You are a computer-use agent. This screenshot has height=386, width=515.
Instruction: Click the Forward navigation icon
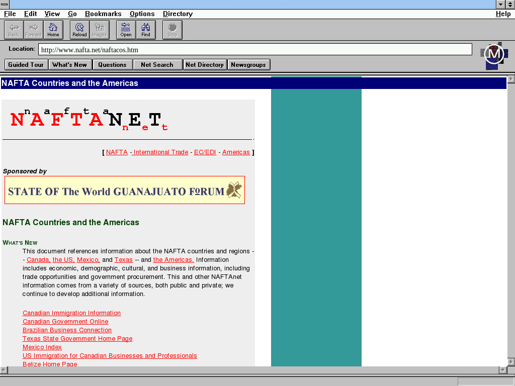pos(34,30)
